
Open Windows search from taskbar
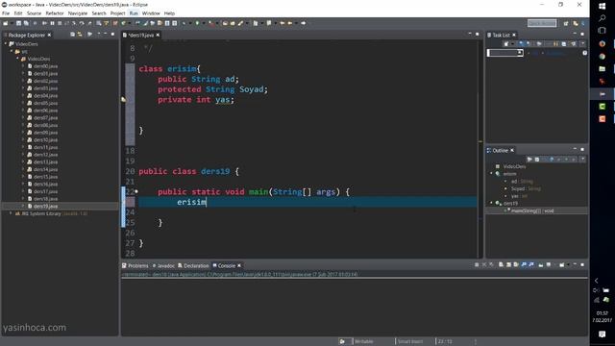click(603, 18)
